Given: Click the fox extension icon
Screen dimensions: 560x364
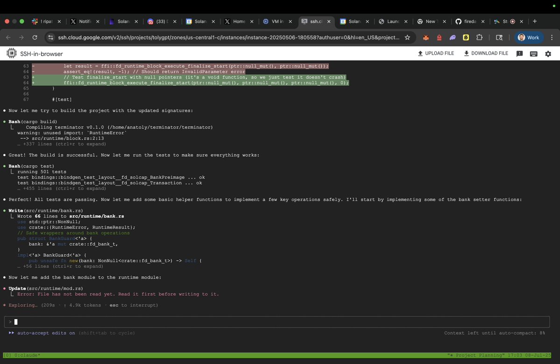Looking at the screenshot, I should [x=425, y=37].
